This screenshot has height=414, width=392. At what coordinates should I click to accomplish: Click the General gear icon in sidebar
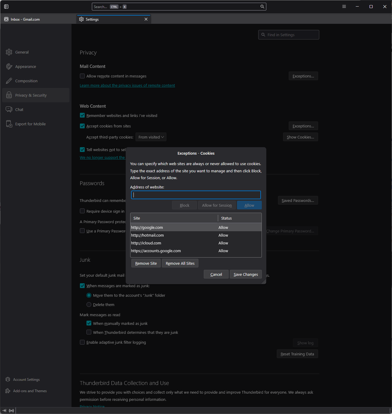coord(9,52)
